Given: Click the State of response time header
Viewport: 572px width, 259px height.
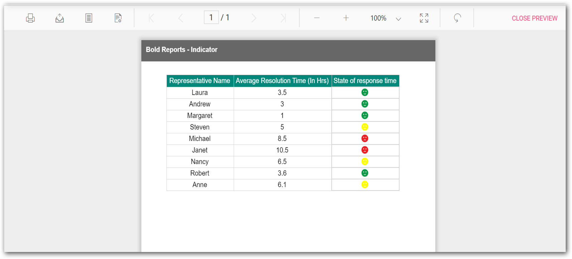Looking at the screenshot, I should [x=365, y=81].
